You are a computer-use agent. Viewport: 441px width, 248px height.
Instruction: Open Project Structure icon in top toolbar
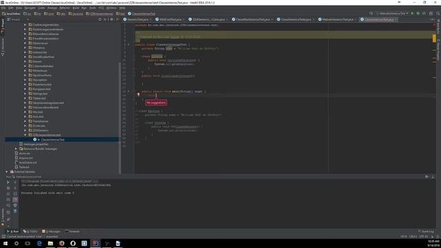pyautogui.click(x=431, y=14)
